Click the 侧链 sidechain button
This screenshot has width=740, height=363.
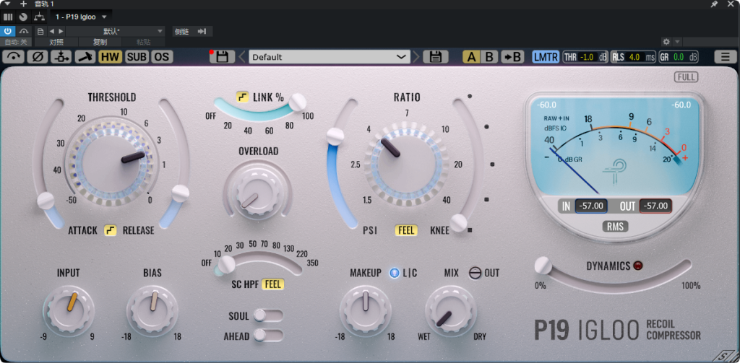(181, 32)
